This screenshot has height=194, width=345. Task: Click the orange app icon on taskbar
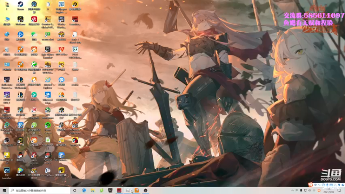click(137, 191)
